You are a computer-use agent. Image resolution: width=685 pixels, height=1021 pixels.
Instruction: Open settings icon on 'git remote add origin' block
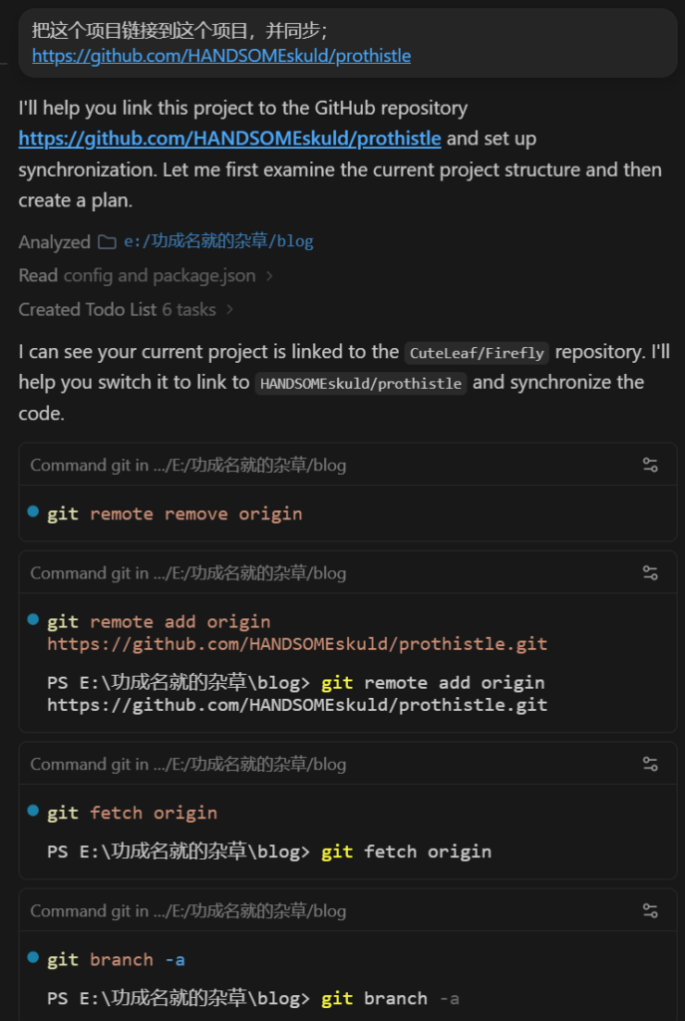(650, 573)
